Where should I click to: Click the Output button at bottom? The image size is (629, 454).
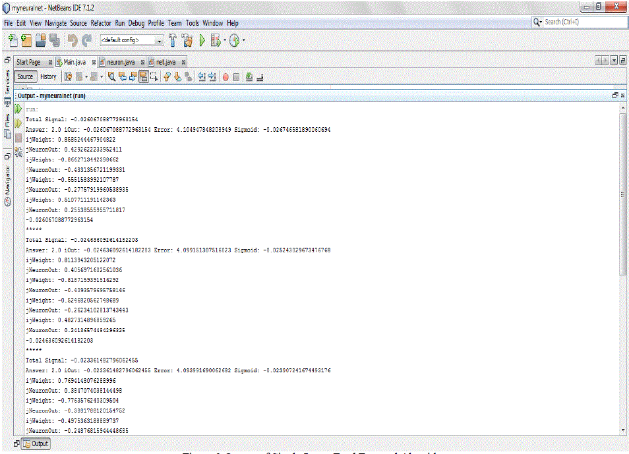point(36,443)
